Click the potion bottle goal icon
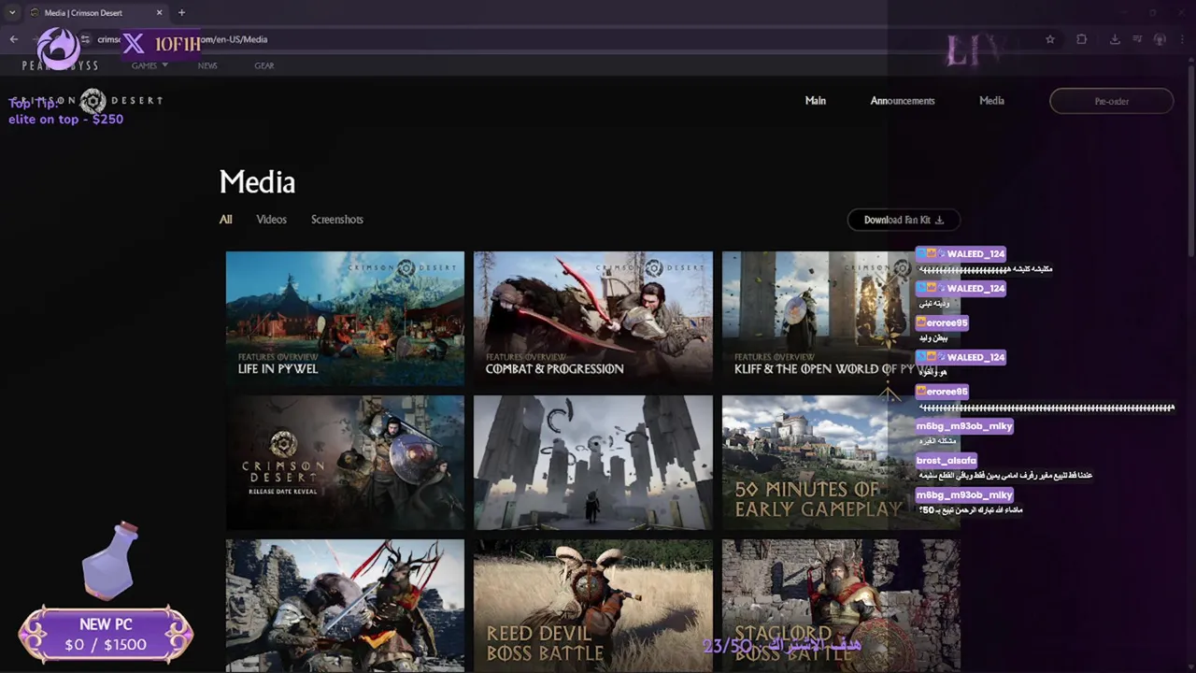The width and height of the screenshot is (1196, 673). coord(110,561)
